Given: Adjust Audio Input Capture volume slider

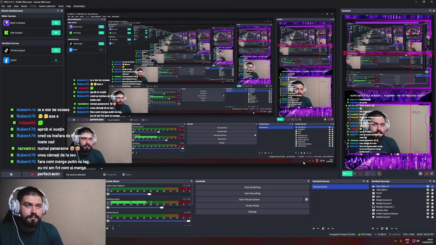Looking at the screenshot, I should tap(150, 194).
